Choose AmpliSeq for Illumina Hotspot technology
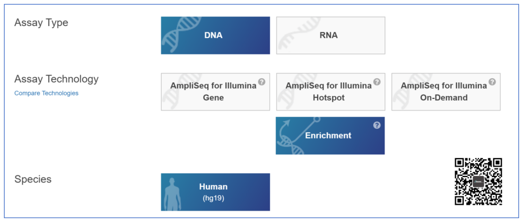Viewport: 523px width, 221px height. [328, 92]
